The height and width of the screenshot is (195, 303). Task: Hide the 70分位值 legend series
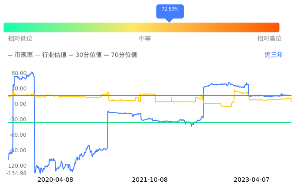click(121, 55)
